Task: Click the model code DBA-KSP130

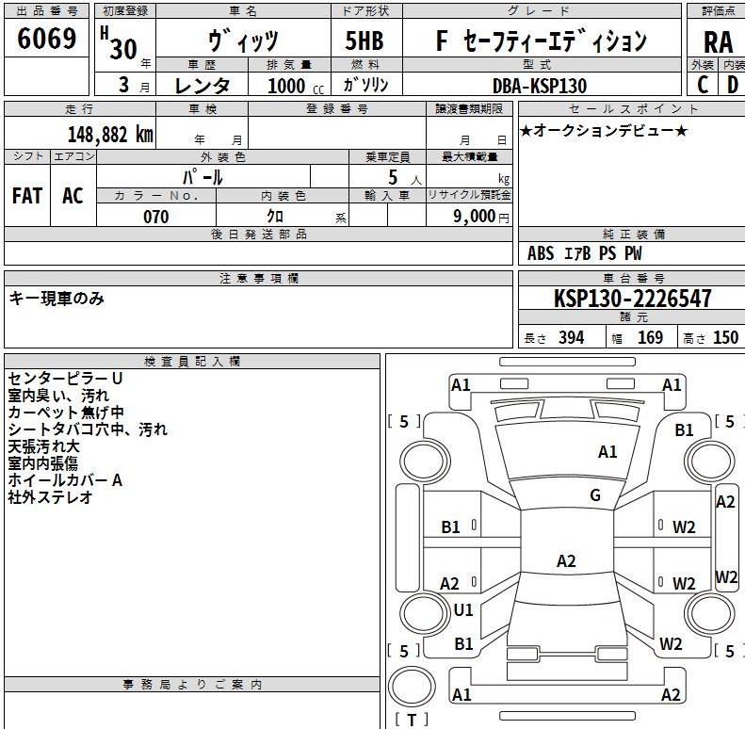Action: point(540,86)
